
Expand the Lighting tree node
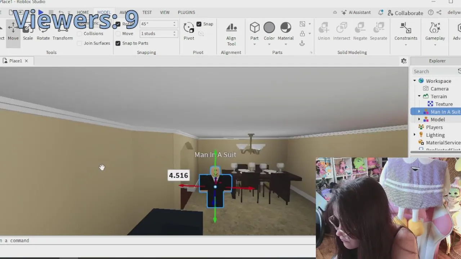[x=415, y=135]
